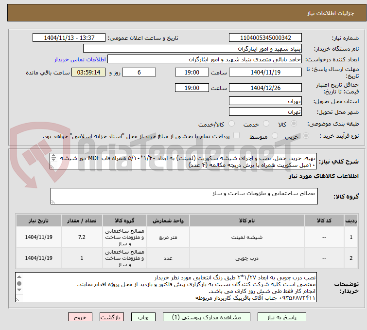Click the buyer organization name field
Image resolution: width=367 pixels, height=330 pixels.
pos(192,49)
